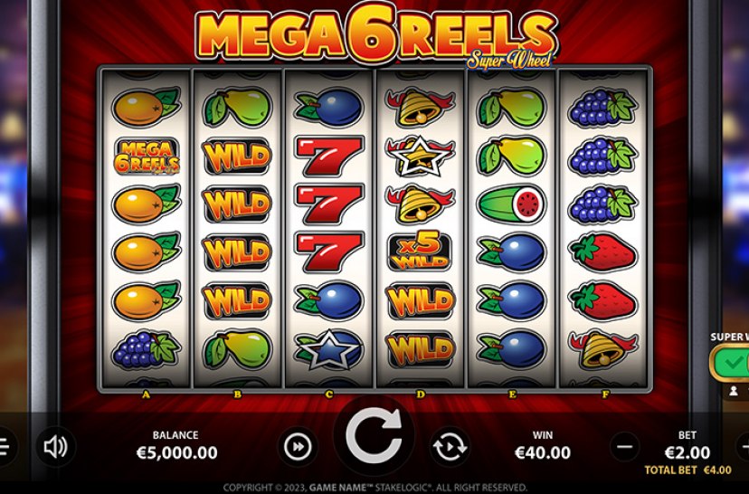
Task: Select the Mega 6 Reels scatter symbol
Action: [x=147, y=156]
